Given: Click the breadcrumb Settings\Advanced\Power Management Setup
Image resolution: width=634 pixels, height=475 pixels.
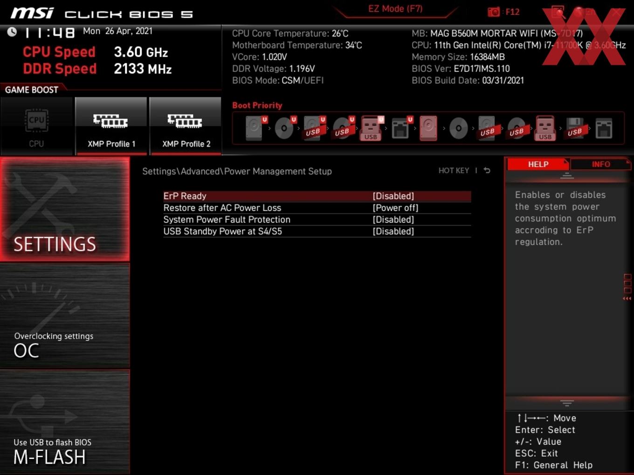Looking at the screenshot, I should pos(237,171).
